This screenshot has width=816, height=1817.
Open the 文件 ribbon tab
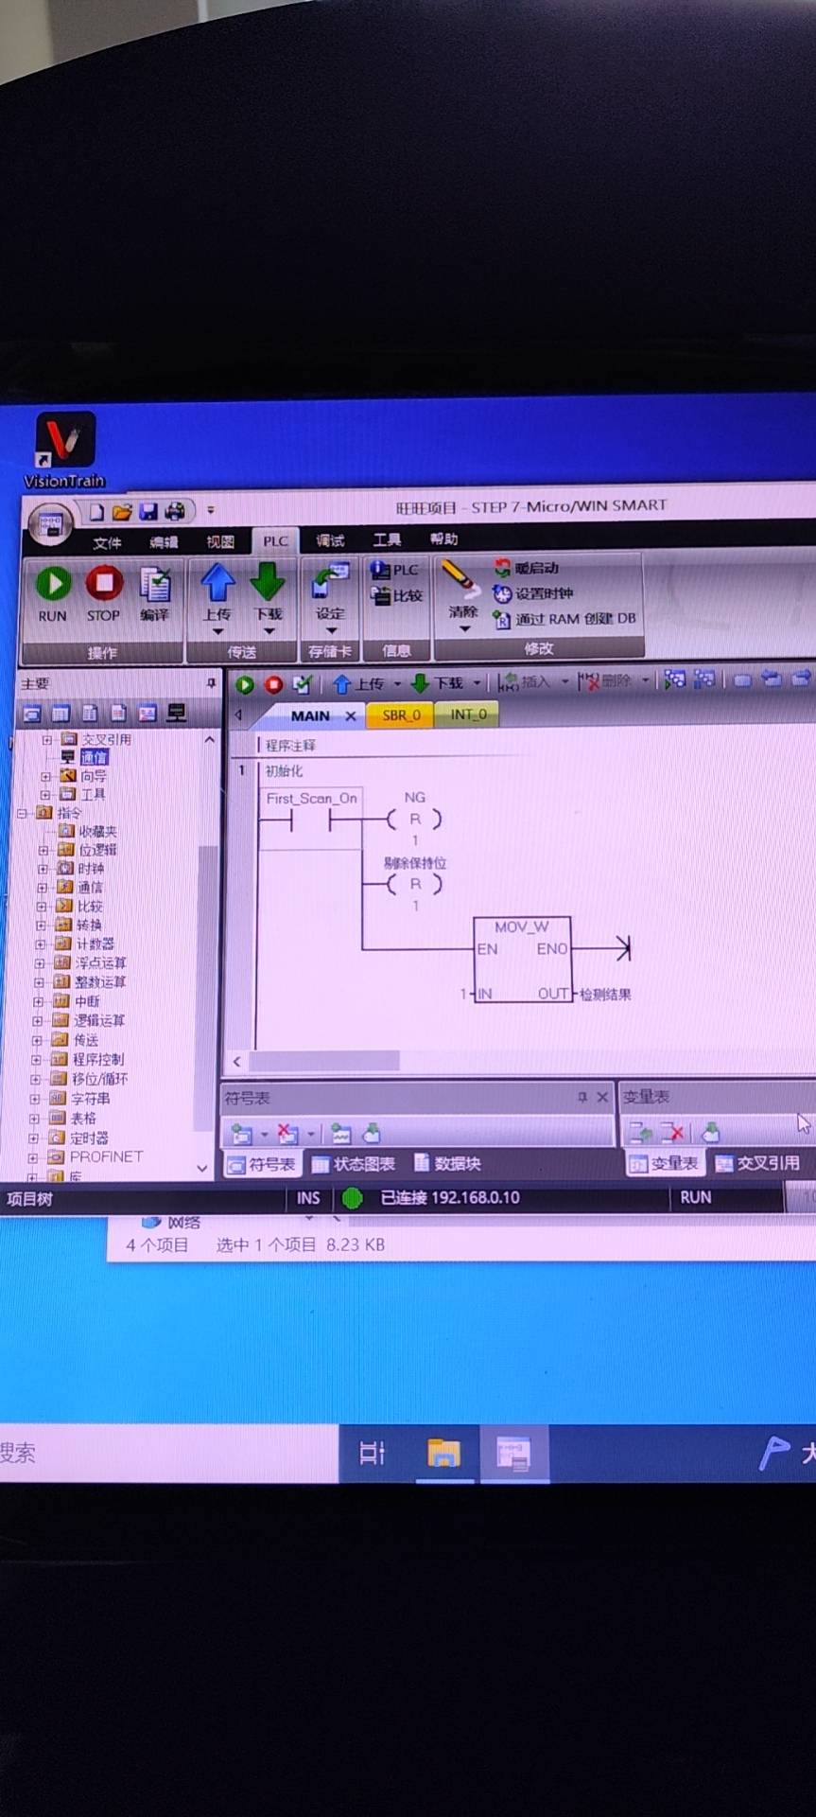click(x=108, y=542)
